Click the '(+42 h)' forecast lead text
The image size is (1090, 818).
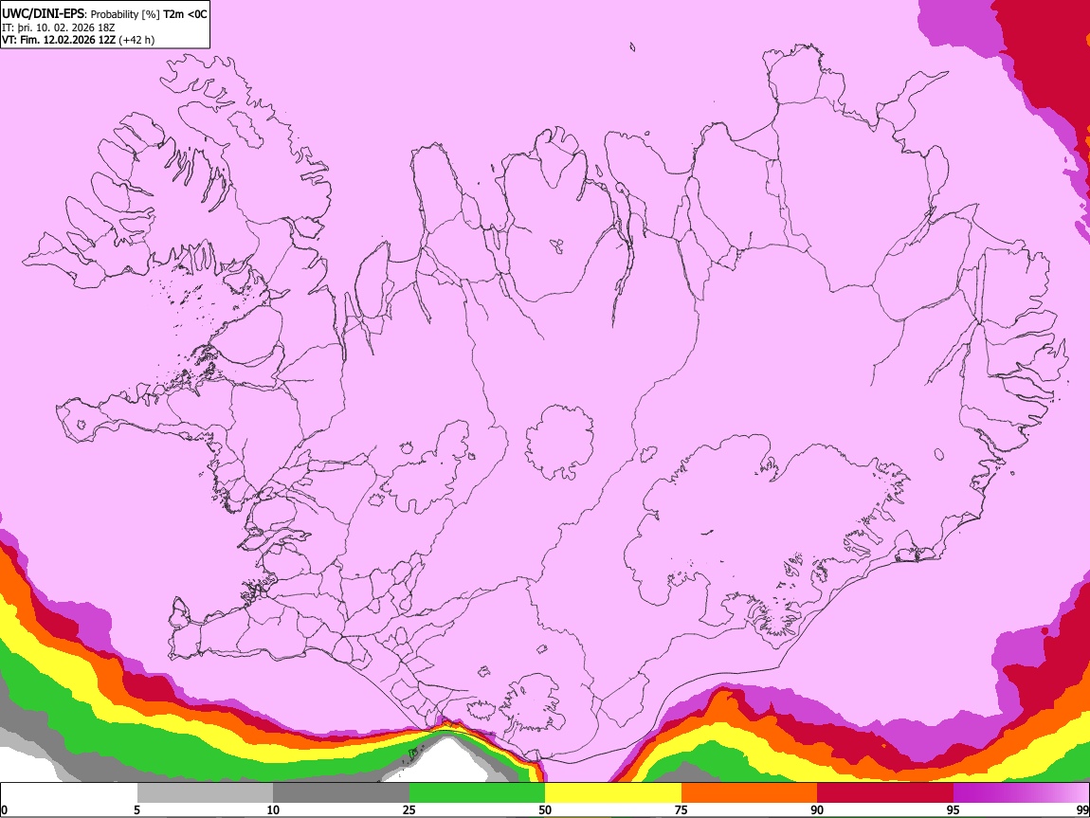(x=136, y=40)
